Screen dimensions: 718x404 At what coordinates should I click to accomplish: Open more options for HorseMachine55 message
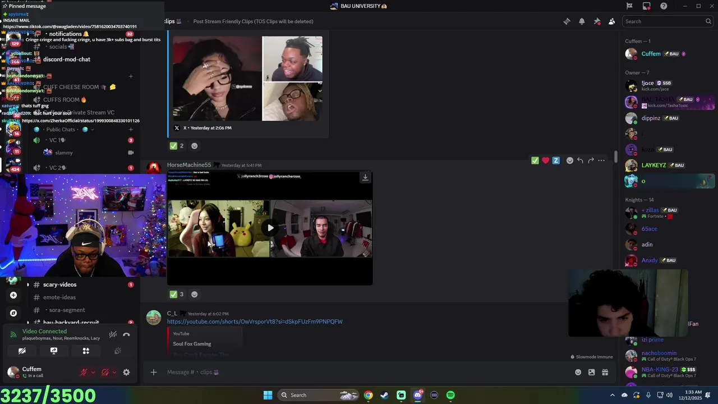pyautogui.click(x=601, y=160)
